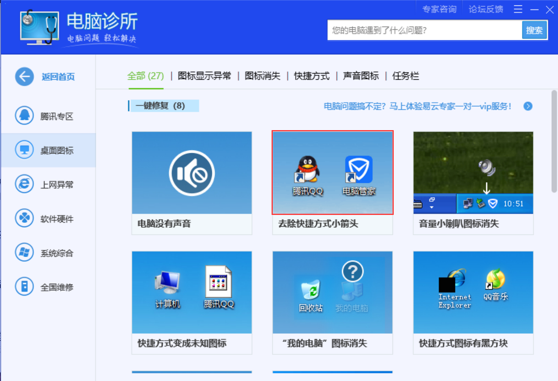558x381 pixels.
Task: Switch to the 图标显示异常 tab
Action: click(204, 76)
